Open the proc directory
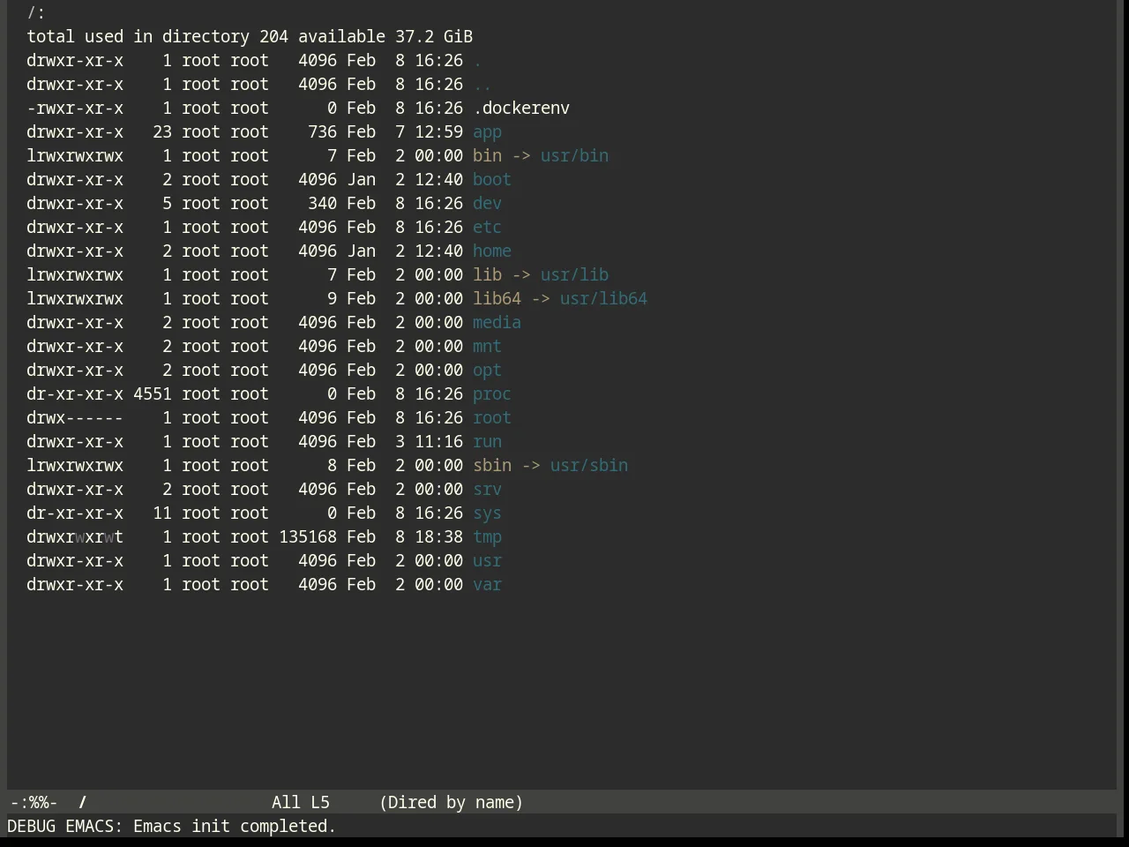The width and height of the screenshot is (1129, 847). pos(492,394)
